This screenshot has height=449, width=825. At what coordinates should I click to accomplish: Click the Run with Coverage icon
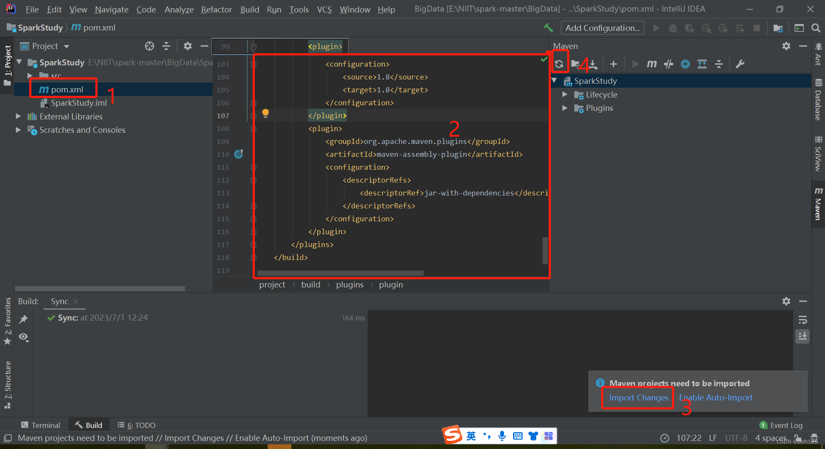pos(690,28)
